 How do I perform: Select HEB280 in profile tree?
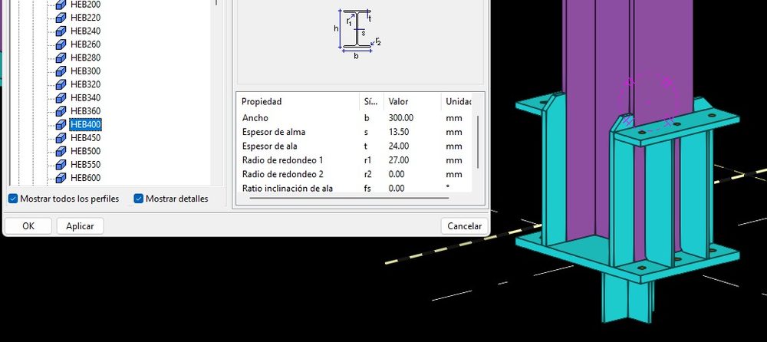click(86, 58)
